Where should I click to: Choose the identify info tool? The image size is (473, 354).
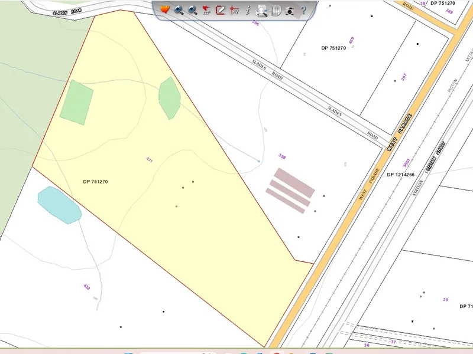[x=248, y=10]
